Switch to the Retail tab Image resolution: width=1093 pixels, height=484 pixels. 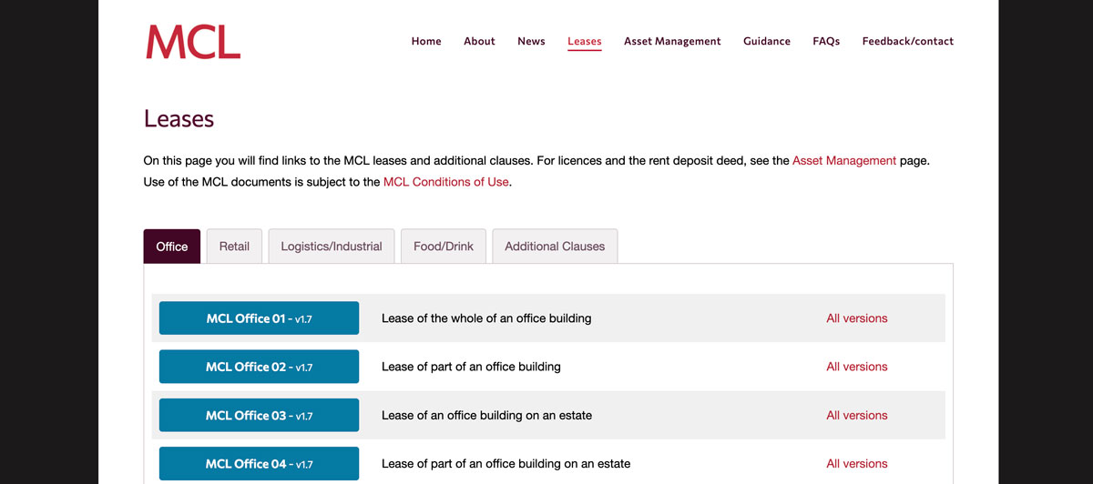coord(234,247)
